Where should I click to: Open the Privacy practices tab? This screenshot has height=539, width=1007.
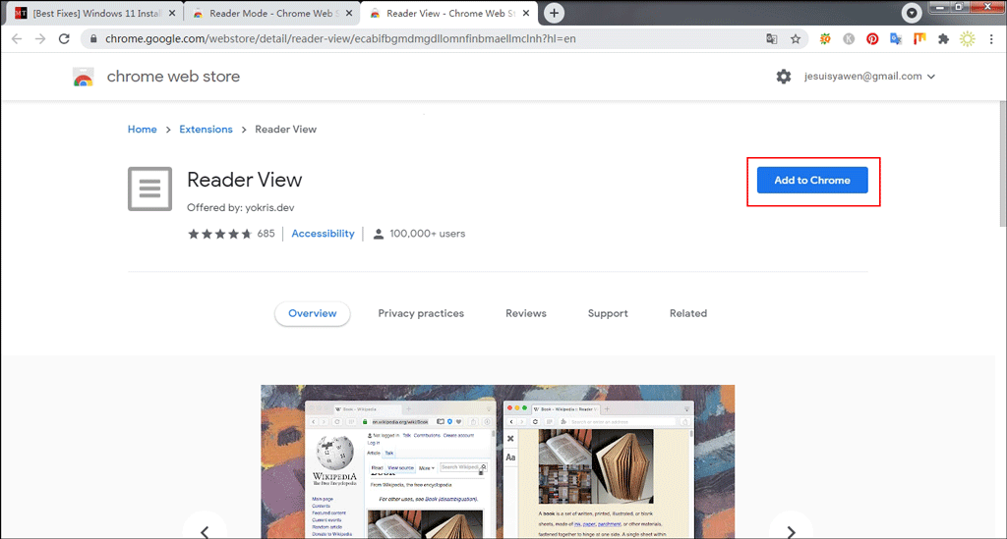(421, 313)
